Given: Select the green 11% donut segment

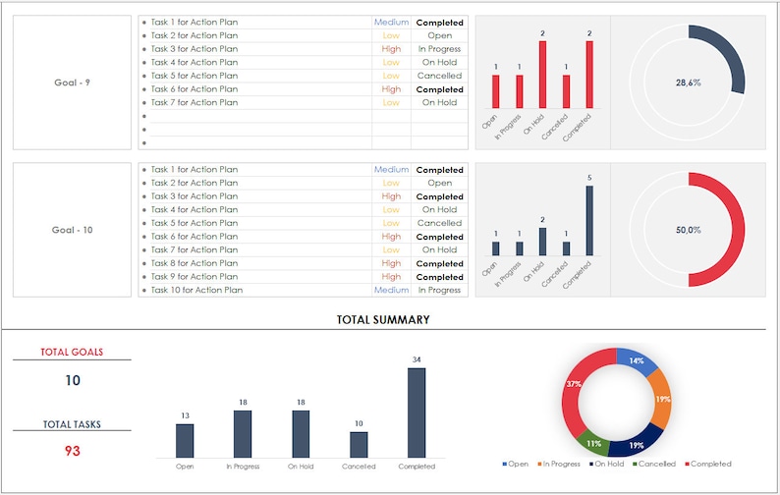Looking at the screenshot, I should point(594,443).
